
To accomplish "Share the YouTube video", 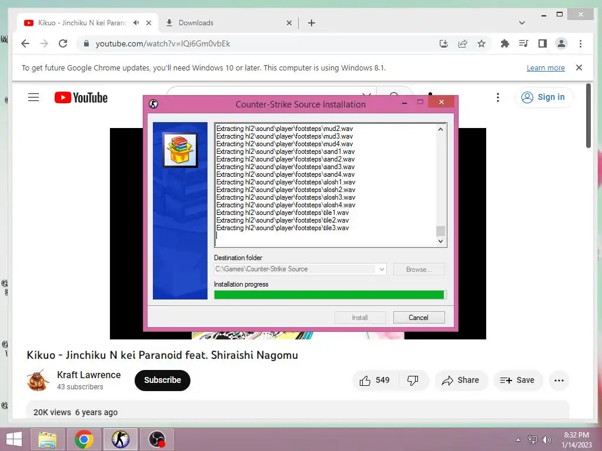I will pyautogui.click(x=460, y=380).
